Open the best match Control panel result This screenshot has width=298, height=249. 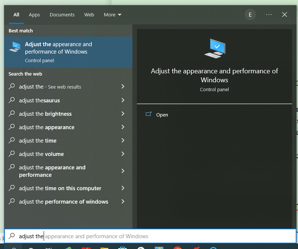(68, 52)
